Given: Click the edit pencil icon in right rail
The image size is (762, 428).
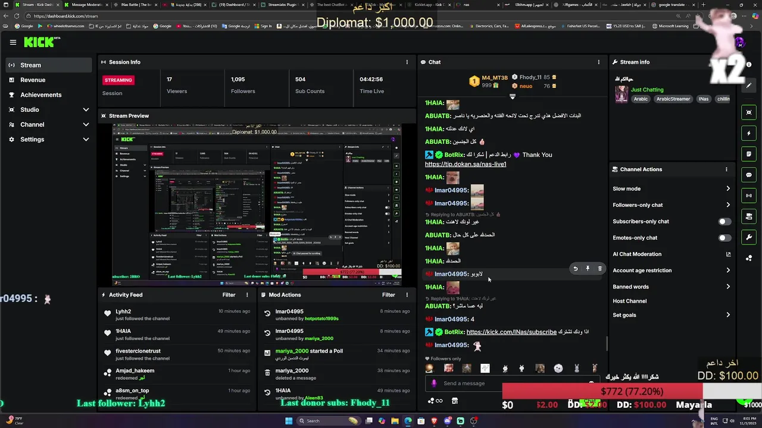Looking at the screenshot, I should 749,86.
